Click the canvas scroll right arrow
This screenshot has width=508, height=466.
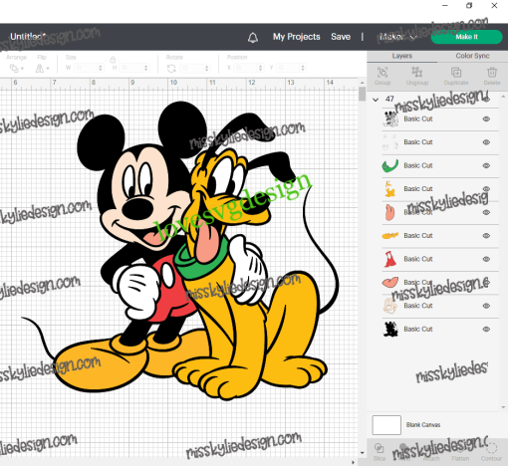pyautogui.click(x=353, y=462)
